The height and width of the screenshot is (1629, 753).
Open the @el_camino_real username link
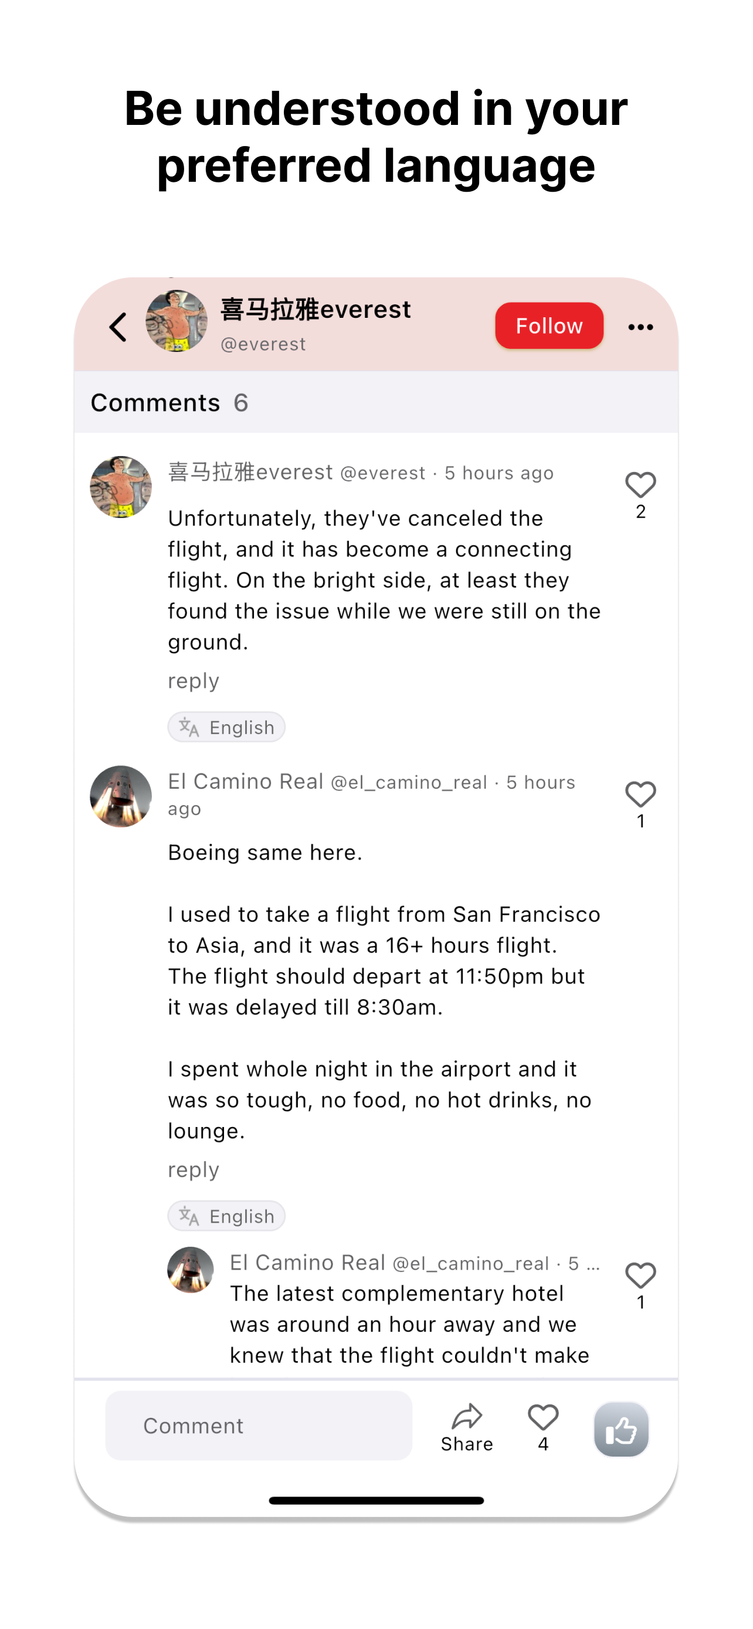pos(408,783)
